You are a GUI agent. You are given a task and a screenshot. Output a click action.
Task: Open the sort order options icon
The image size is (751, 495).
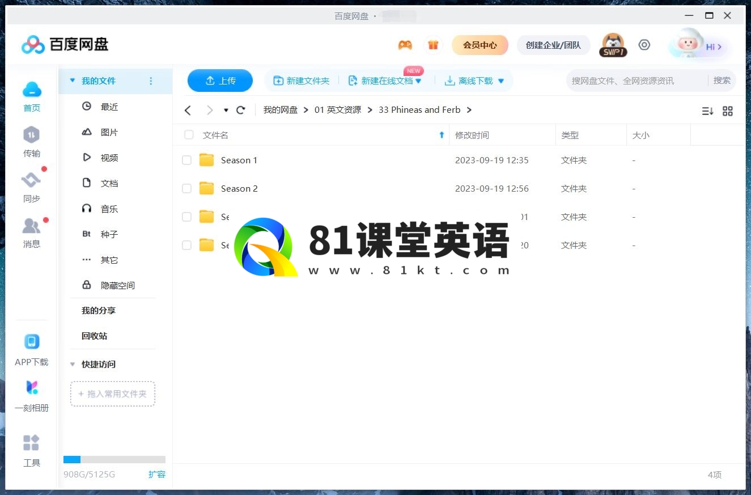click(x=707, y=111)
